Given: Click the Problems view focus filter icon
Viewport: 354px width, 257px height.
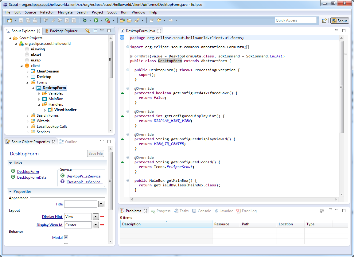Looking at the screenshot, I should [x=322, y=211].
